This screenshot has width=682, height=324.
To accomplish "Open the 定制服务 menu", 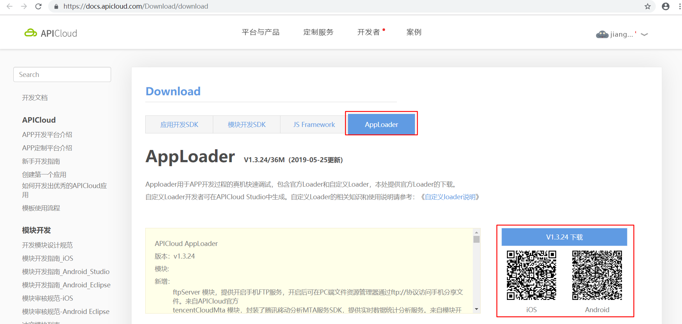I will pos(318,32).
